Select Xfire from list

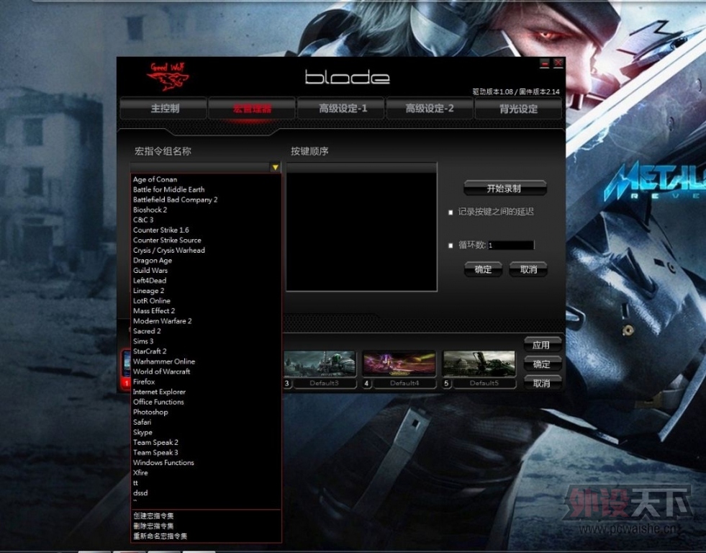[140, 473]
